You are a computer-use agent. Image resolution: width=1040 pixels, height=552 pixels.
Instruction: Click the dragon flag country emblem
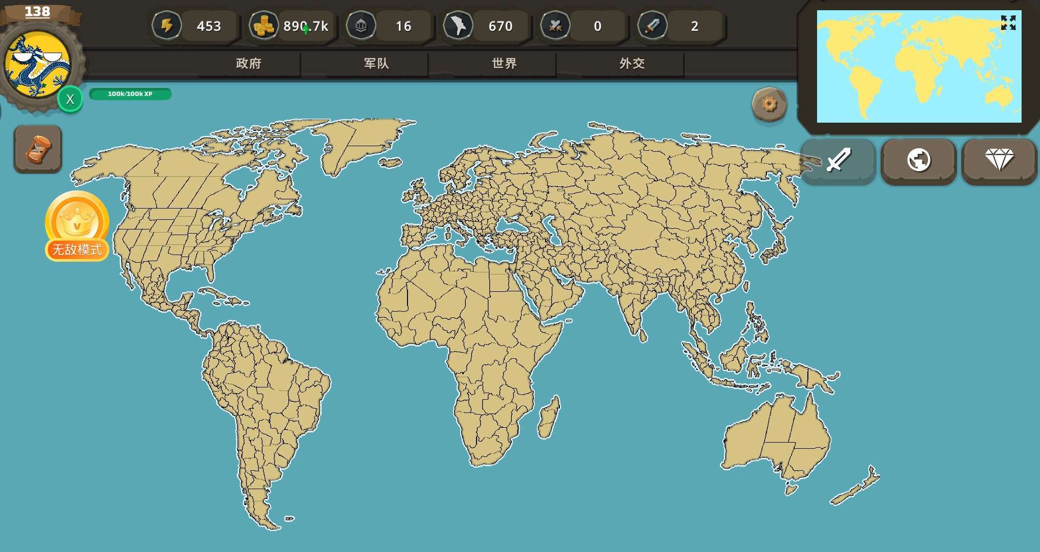37,64
